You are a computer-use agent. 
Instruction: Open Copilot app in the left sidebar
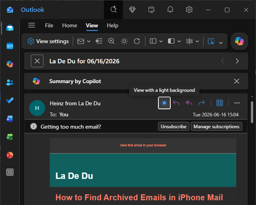click(10, 64)
